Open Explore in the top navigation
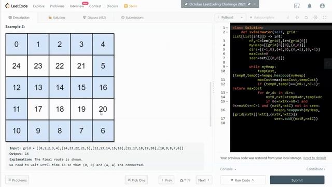The height and width of the screenshot is (187, 332). pos(39,6)
